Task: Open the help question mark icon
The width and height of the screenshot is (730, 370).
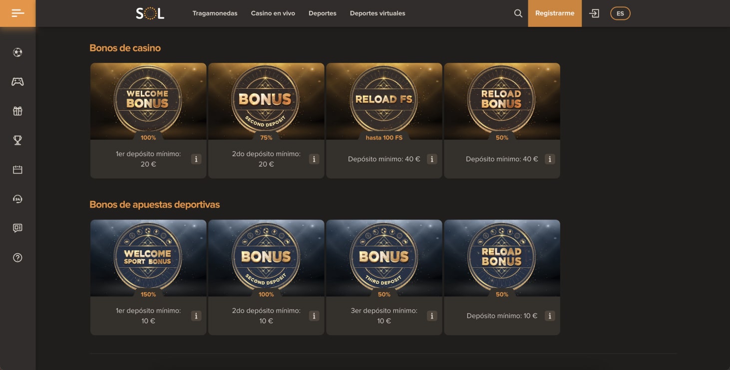Action: (x=17, y=257)
